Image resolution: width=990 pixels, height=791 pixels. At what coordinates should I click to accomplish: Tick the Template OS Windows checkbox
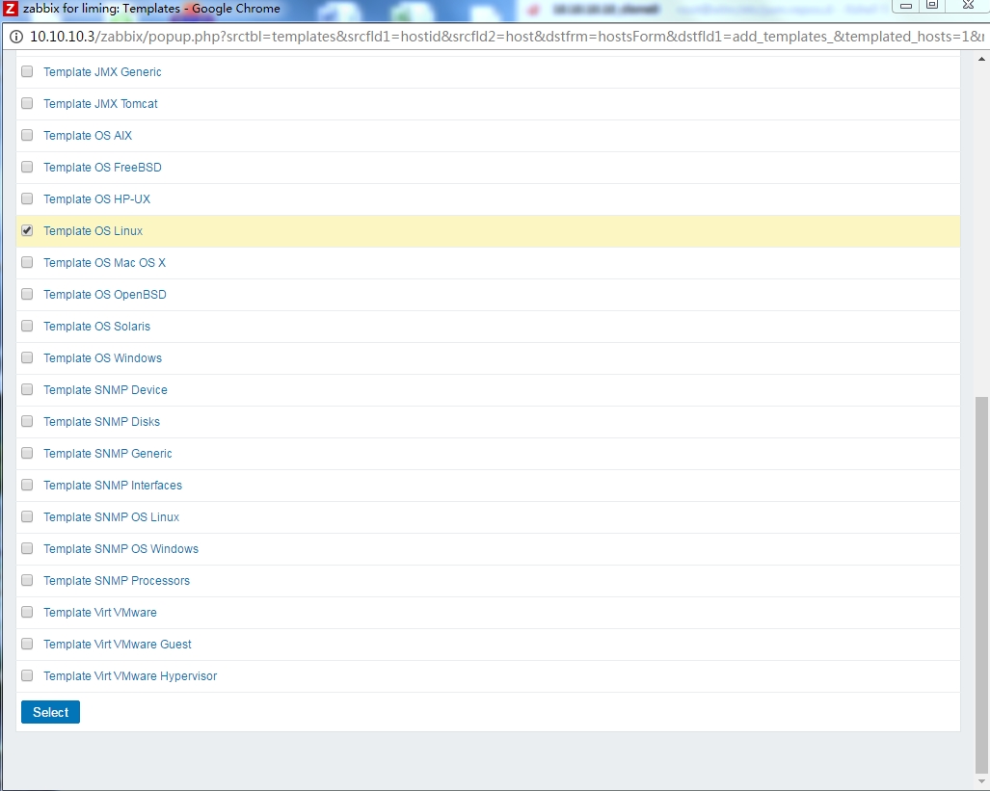pos(27,357)
